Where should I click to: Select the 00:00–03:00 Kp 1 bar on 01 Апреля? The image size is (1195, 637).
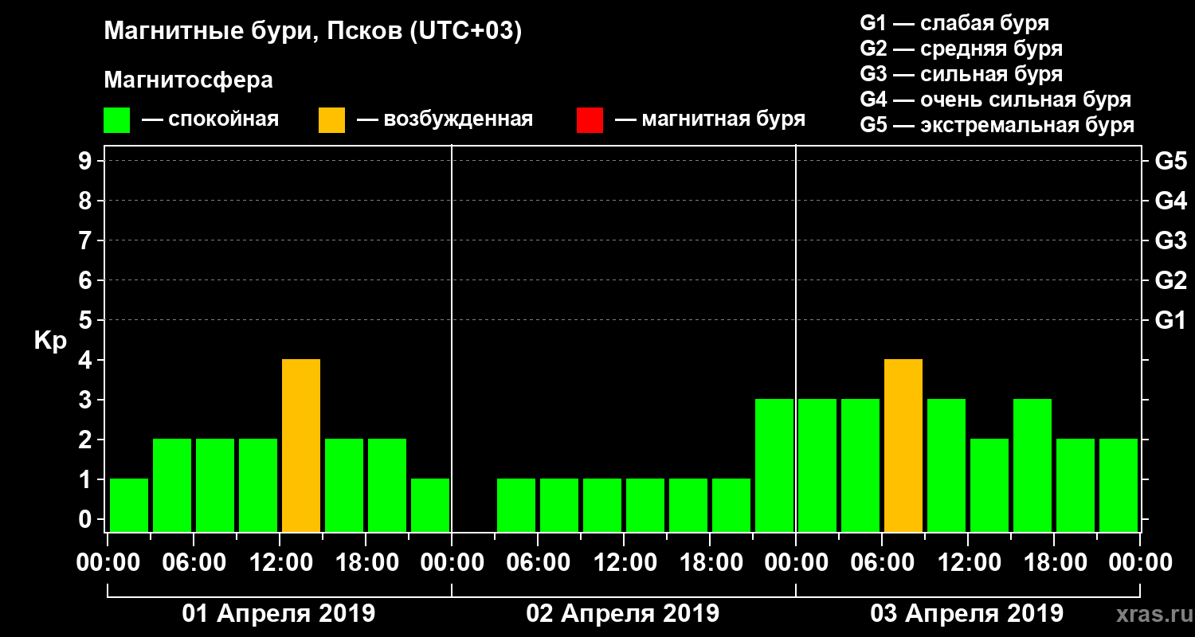pyautogui.click(x=129, y=506)
